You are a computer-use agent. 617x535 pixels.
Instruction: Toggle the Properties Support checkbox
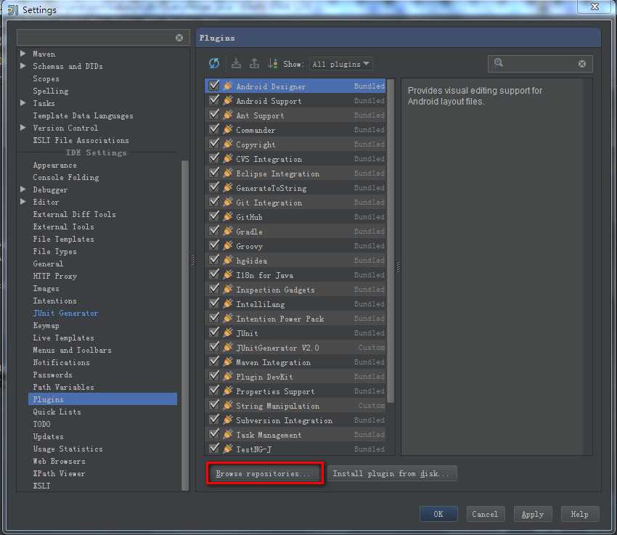tap(214, 391)
